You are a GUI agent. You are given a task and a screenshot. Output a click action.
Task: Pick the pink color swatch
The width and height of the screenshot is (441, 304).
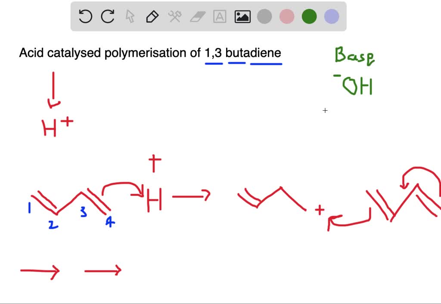point(287,16)
